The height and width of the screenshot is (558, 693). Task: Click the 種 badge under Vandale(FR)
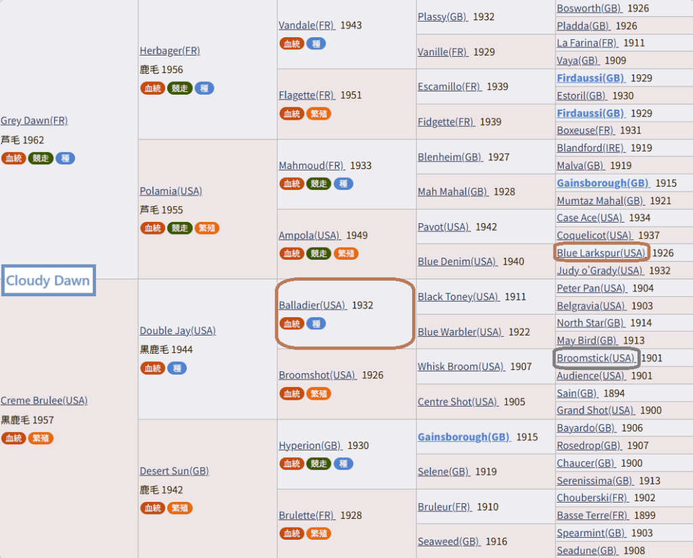click(x=315, y=43)
